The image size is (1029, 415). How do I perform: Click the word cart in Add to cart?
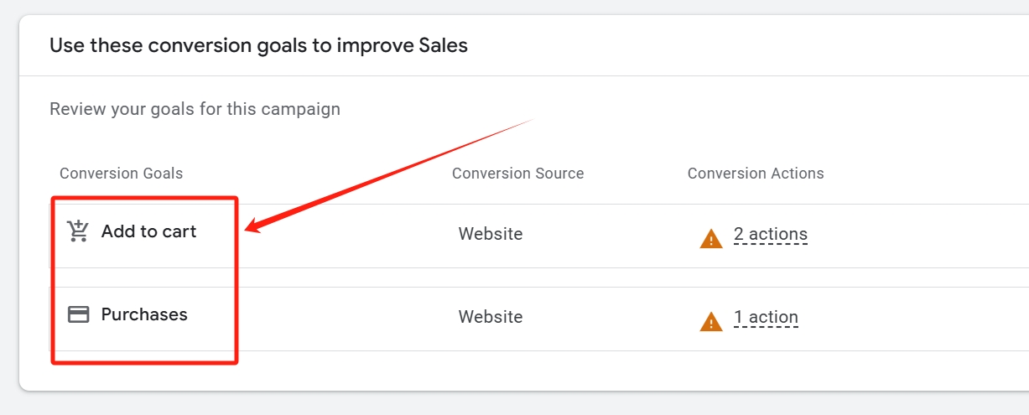tap(179, 231)
